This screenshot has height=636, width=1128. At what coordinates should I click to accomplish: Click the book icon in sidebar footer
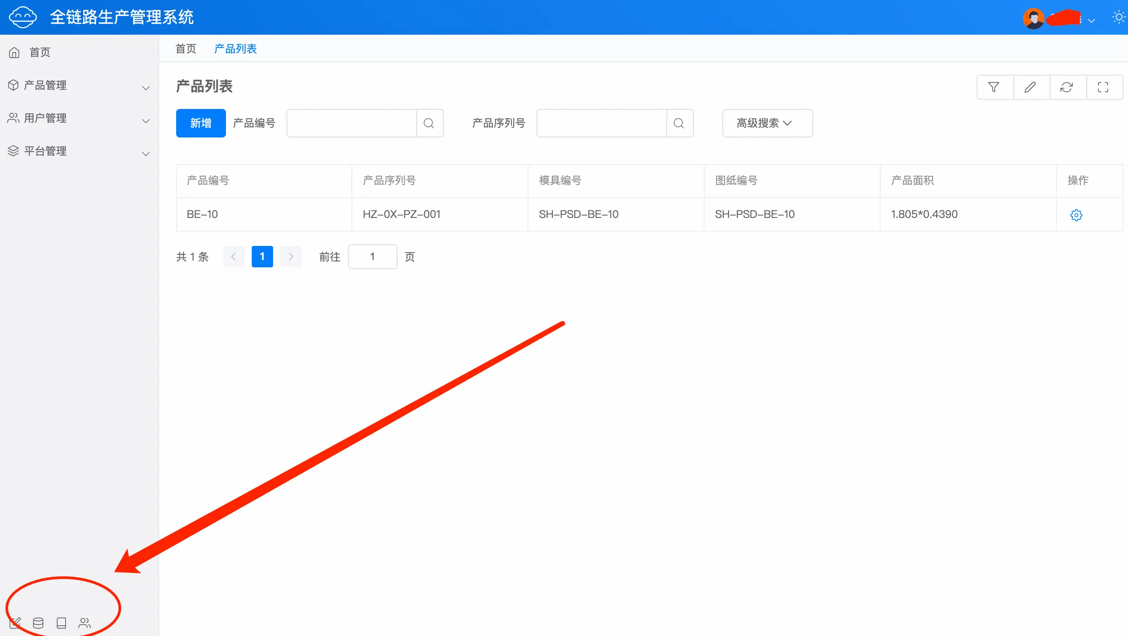click(61, 623)
